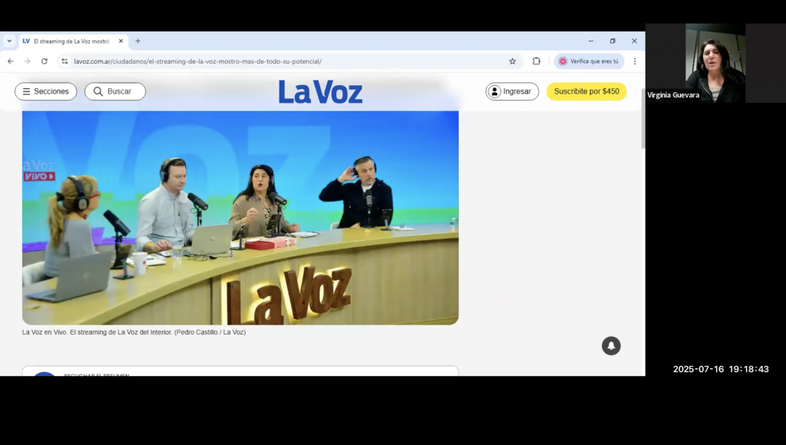
Task: Click Suscribite por $450 button
Action: point(586,91)
